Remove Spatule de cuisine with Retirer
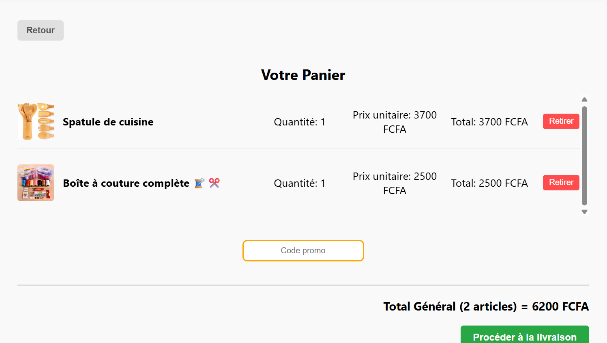 coord(561,121)
